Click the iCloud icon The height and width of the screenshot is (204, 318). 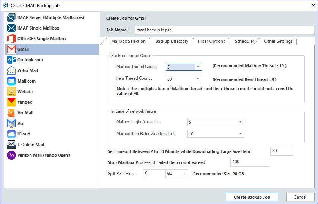11,134
